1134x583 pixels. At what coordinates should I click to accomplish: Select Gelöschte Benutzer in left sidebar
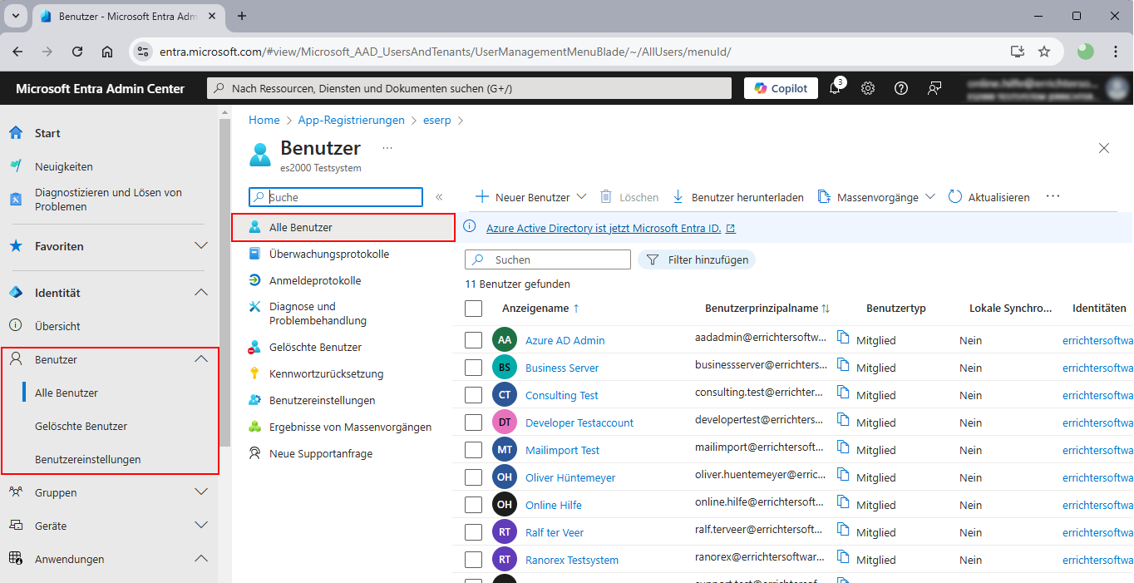(81, 426)
